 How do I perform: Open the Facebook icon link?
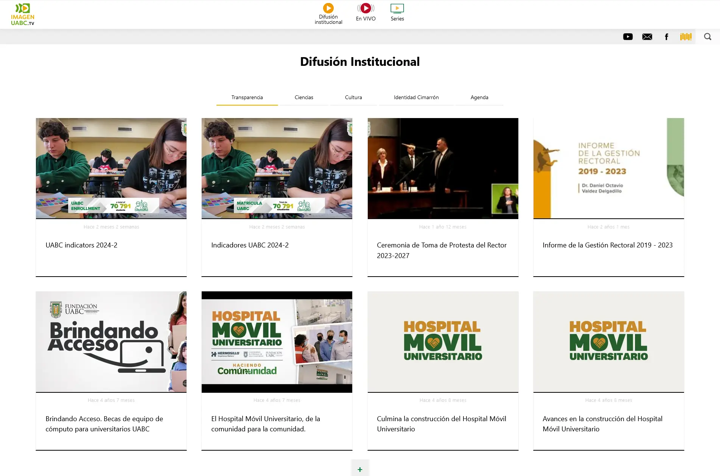click(666, 37)
